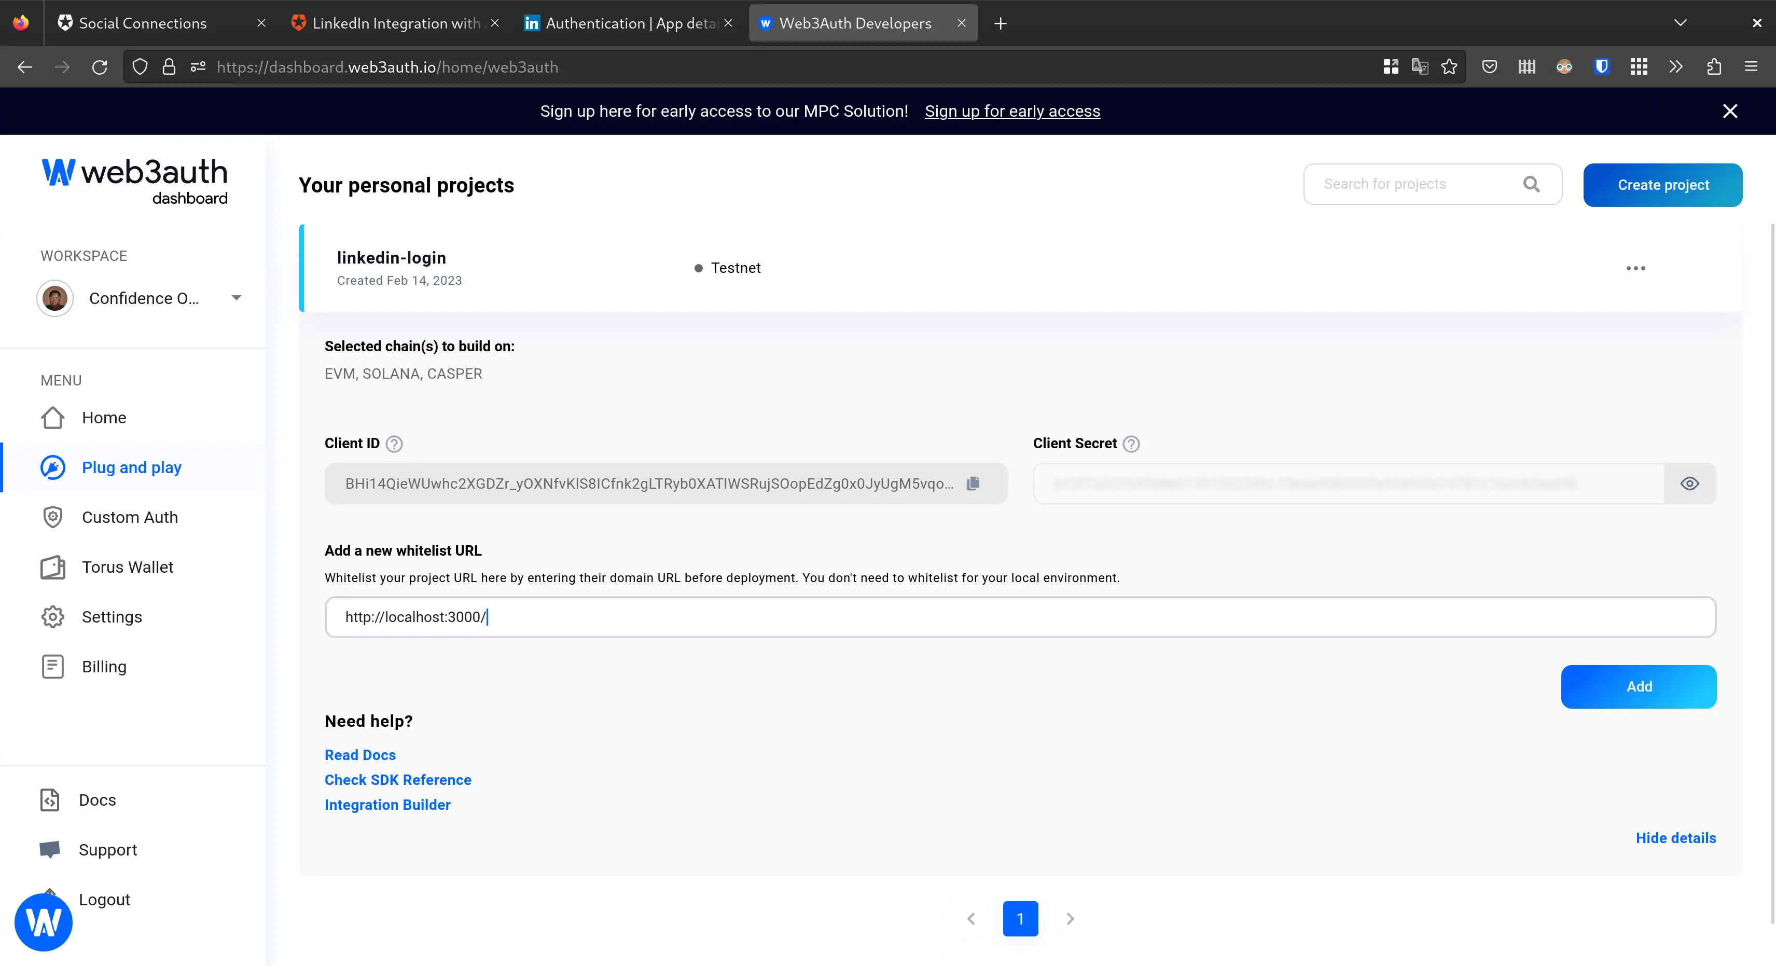This screenshot has width=1776, height=966.
Task: Go to the Billing section
Action: [x=103, y=667]
